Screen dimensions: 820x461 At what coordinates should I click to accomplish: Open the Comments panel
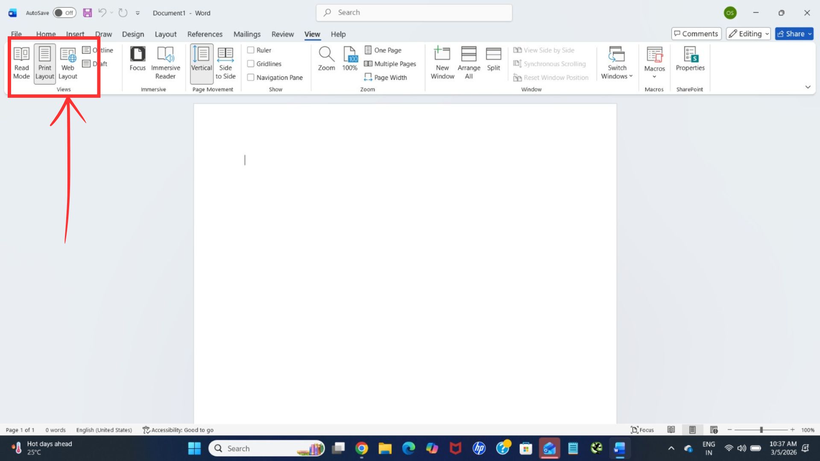point(696,33)
